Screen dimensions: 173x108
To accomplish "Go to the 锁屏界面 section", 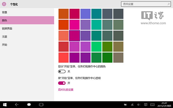I will 27,29.
